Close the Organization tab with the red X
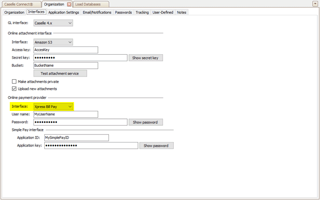The image size is (320, 200). (x=69, y=4)
